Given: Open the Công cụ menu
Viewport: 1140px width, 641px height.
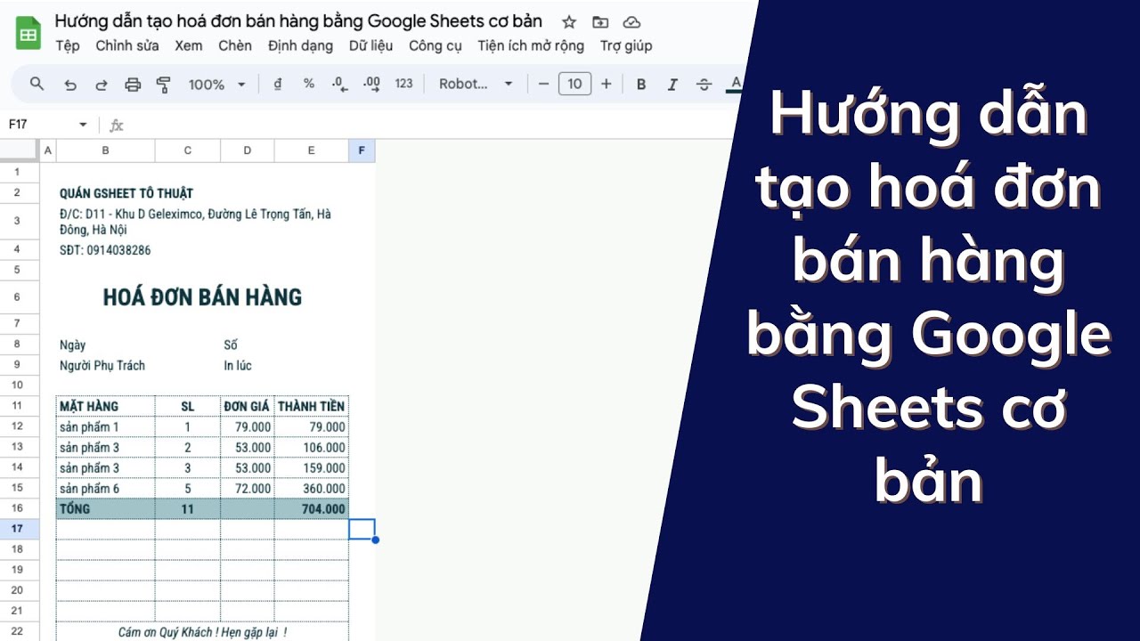Looking at the screenshot, I should click(x=435, y=45).
